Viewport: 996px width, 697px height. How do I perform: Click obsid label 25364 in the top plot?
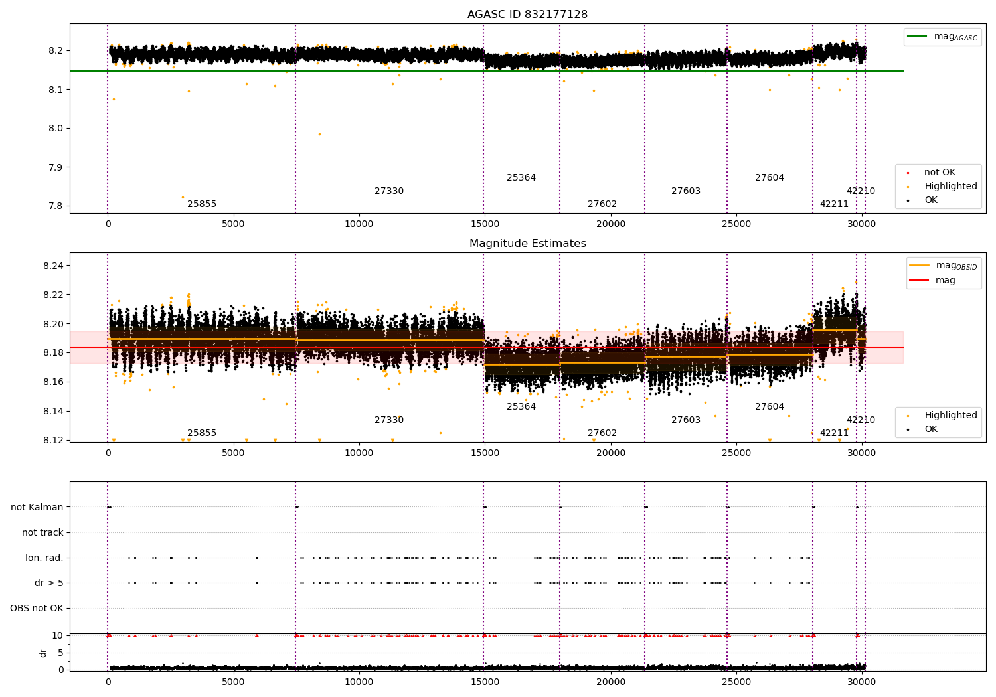[521, 178]
